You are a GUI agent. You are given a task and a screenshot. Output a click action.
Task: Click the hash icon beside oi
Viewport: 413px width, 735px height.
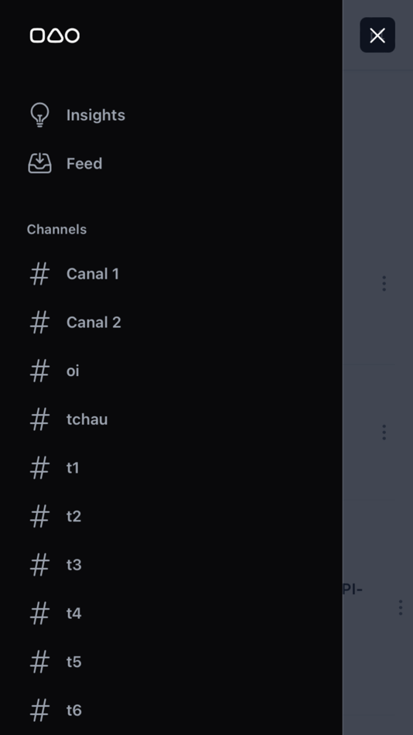tap(40, 371)
